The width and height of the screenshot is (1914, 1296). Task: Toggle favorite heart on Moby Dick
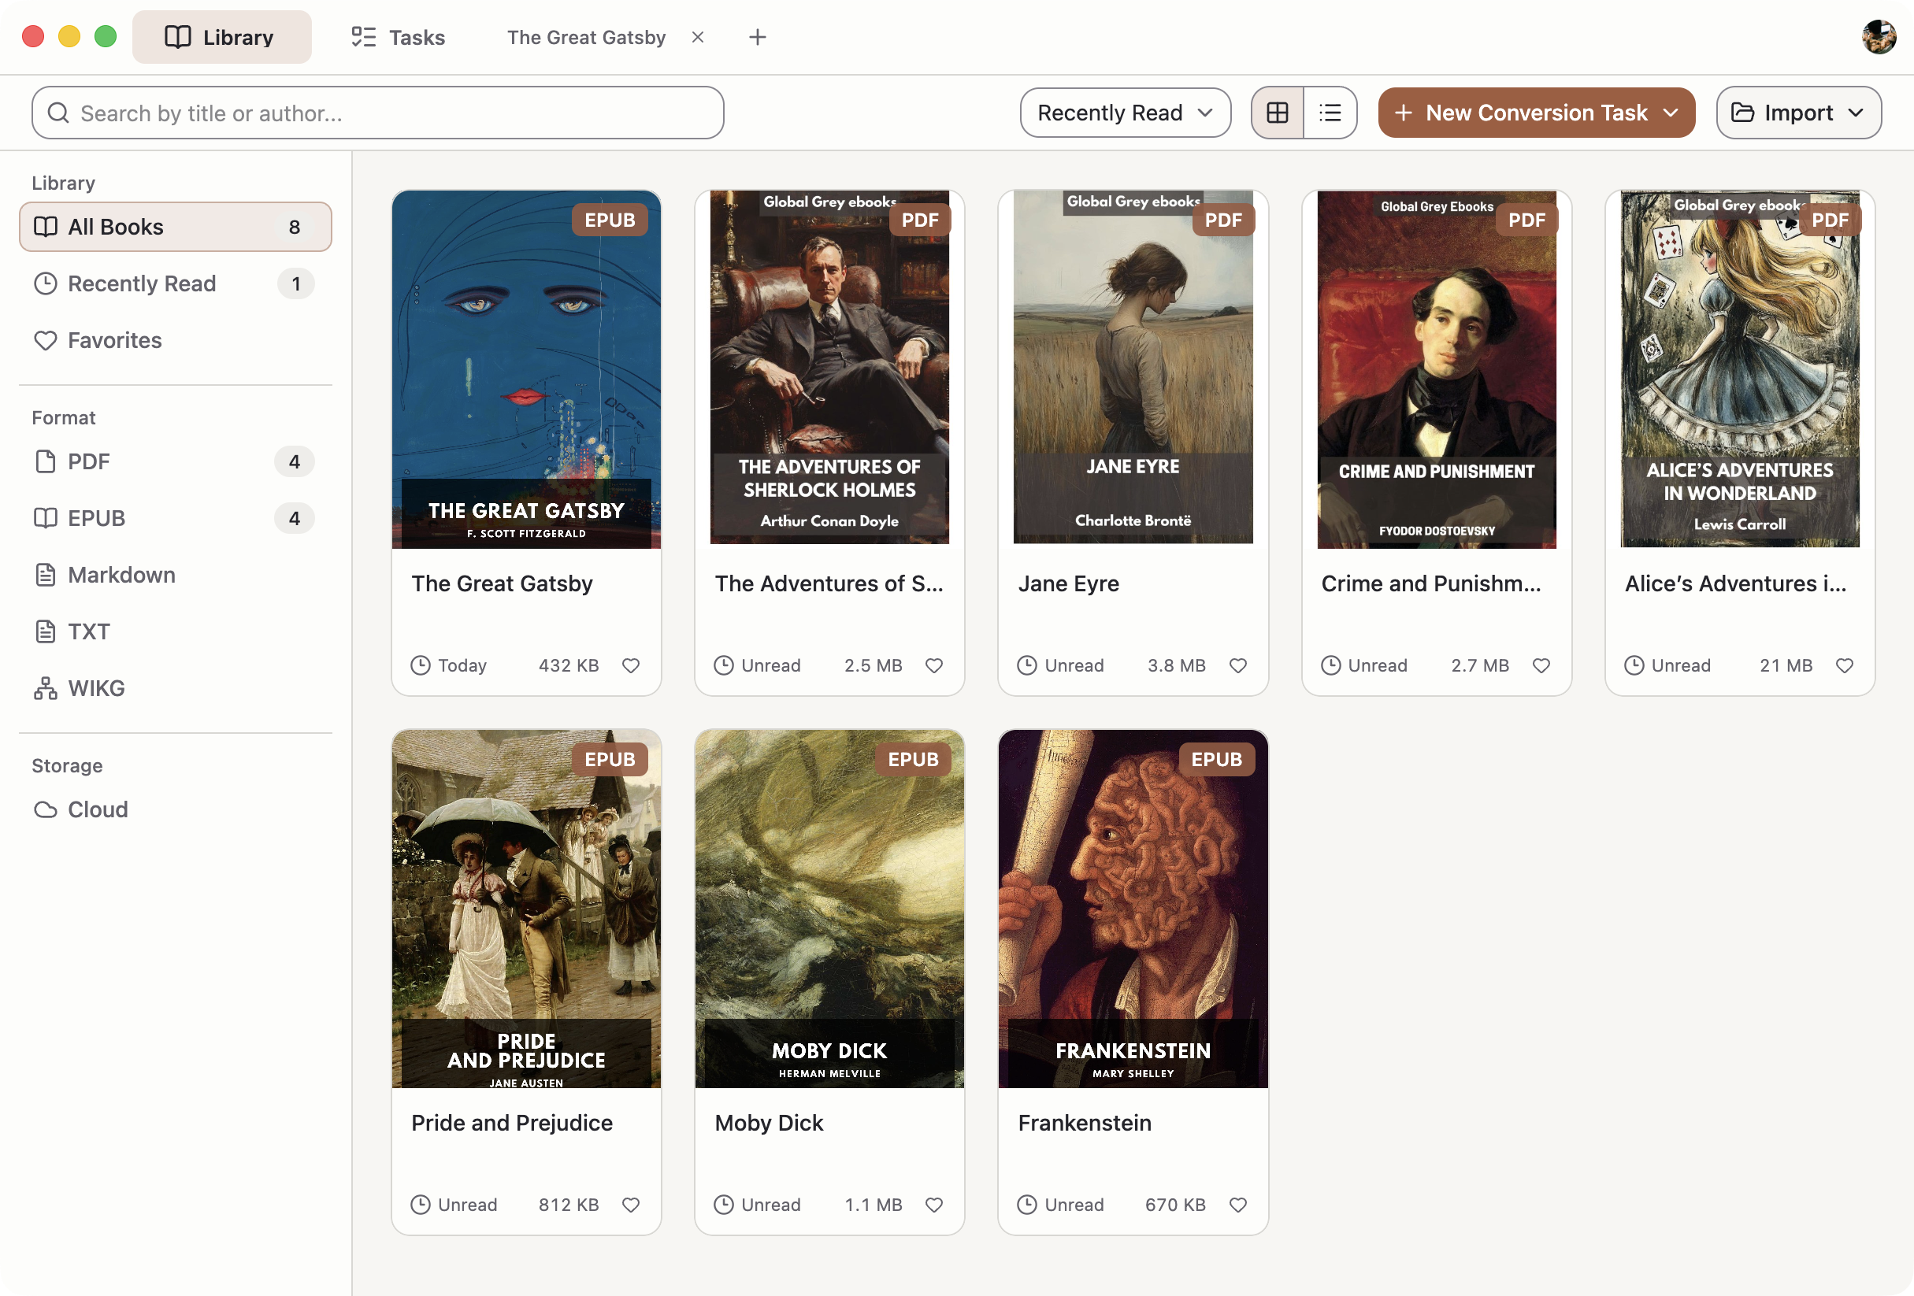(x=934, y=1205)
